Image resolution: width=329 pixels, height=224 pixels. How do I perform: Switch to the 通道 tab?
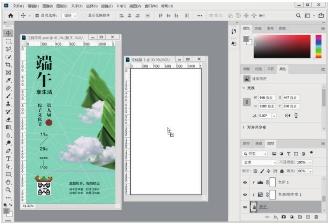coord(259,143)
